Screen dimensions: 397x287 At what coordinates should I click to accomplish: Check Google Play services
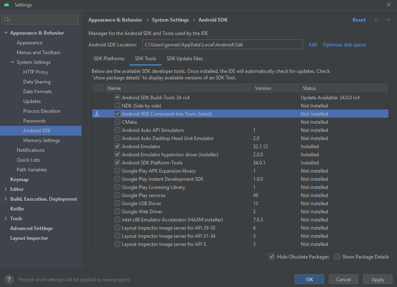117,195
